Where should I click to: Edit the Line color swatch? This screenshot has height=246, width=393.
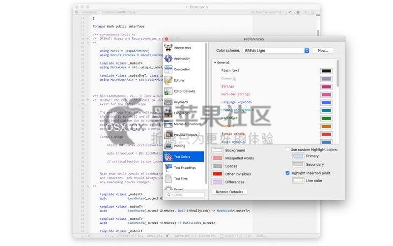click(298, 181)
